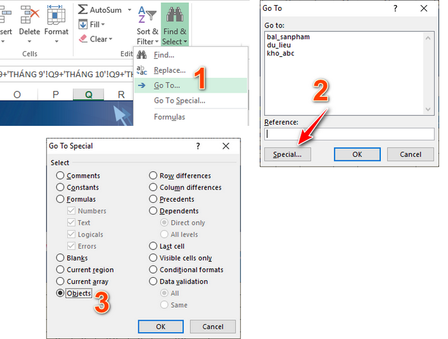Click the formula bar text

(x=67, y=75)
